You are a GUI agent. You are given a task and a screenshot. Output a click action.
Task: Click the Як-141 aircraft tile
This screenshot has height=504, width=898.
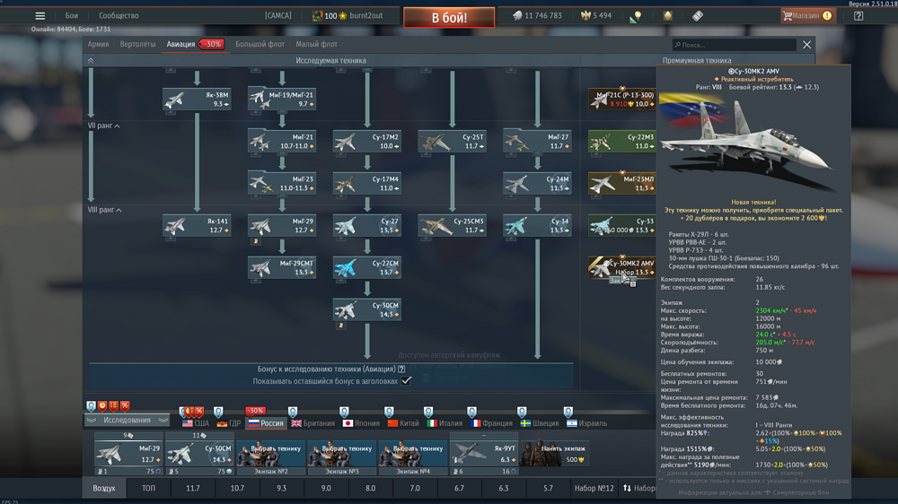(197, 225)
